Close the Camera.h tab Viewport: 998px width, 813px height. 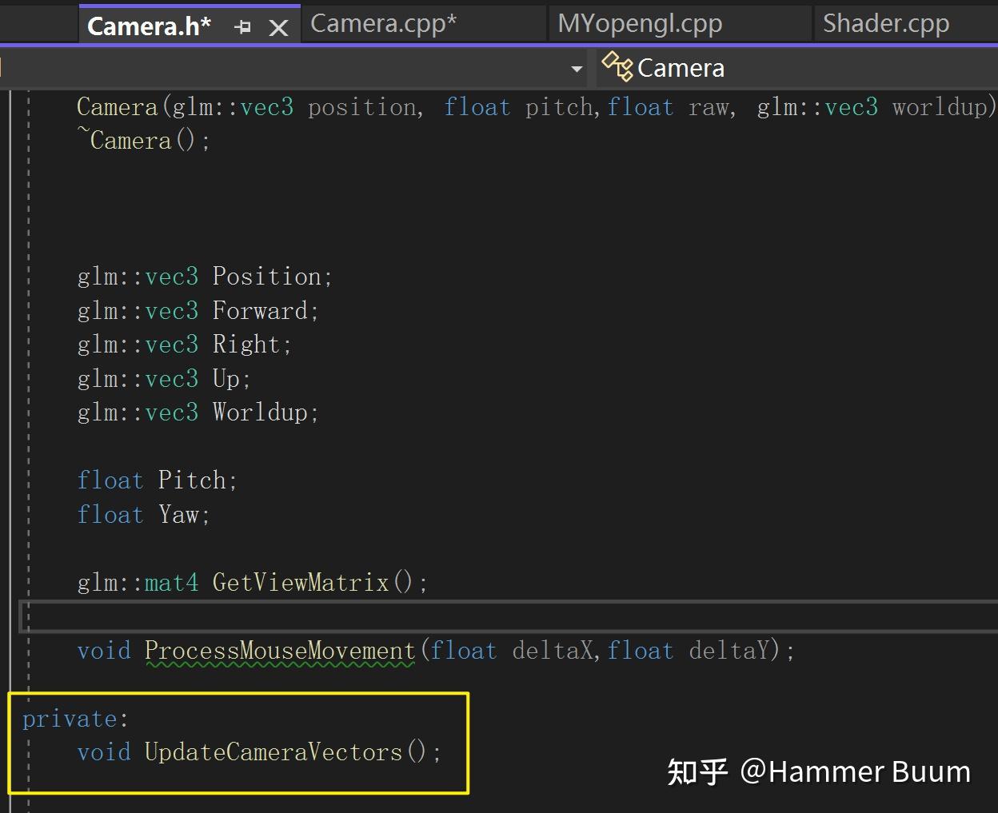278,26
